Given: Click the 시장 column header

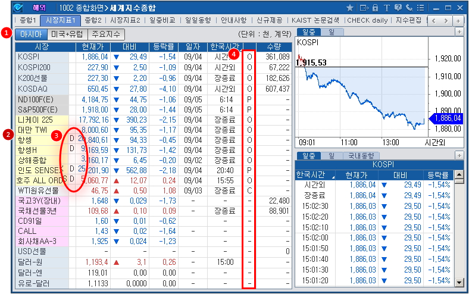Looking at the screenshot, I should click(42, 46).
